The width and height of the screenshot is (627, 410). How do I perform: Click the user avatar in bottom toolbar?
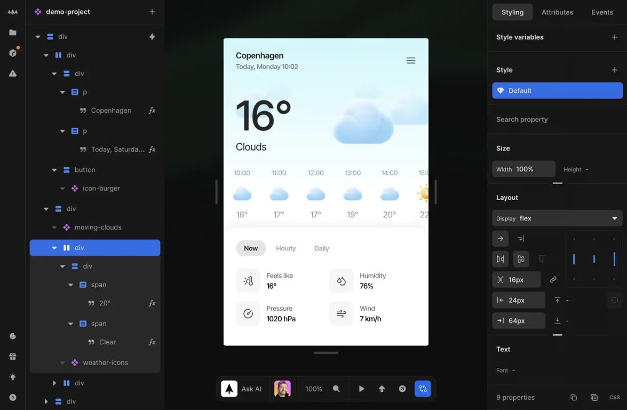pos(282,389)
